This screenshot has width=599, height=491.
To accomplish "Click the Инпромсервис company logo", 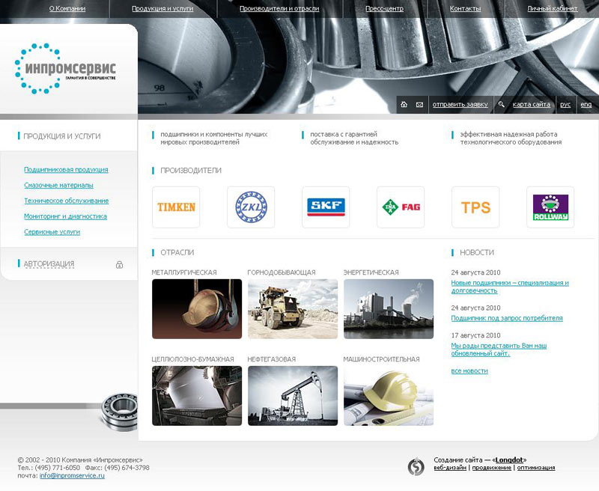I will (x=65, y=69).
